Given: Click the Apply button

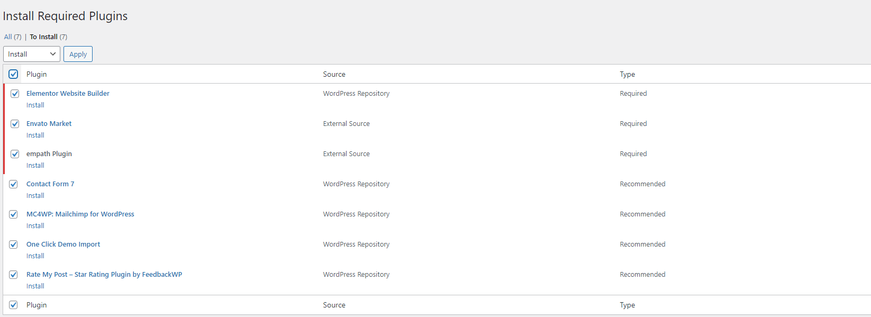Looking at the screenshot, I should click(78, 54).
